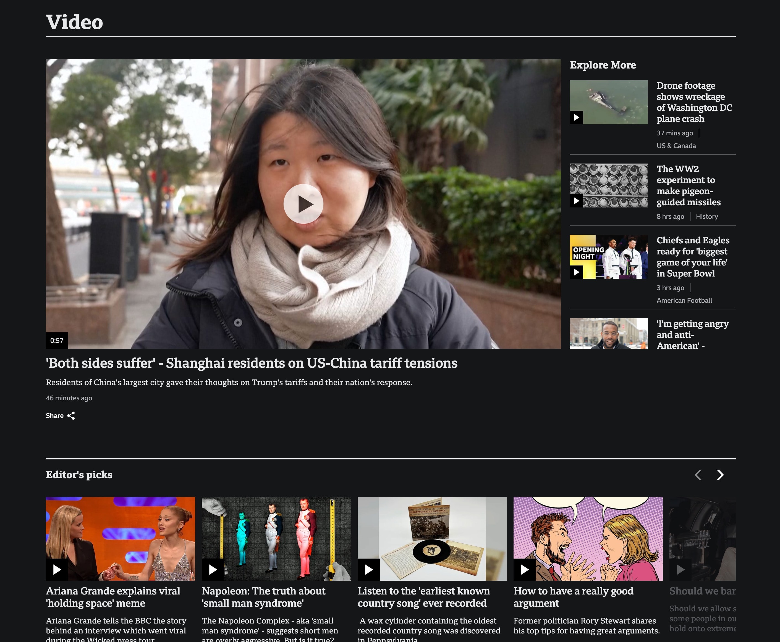Play the Washington DC plane crash video
The height and width of the screenshot is (642, 780).
tap(576, 118)
